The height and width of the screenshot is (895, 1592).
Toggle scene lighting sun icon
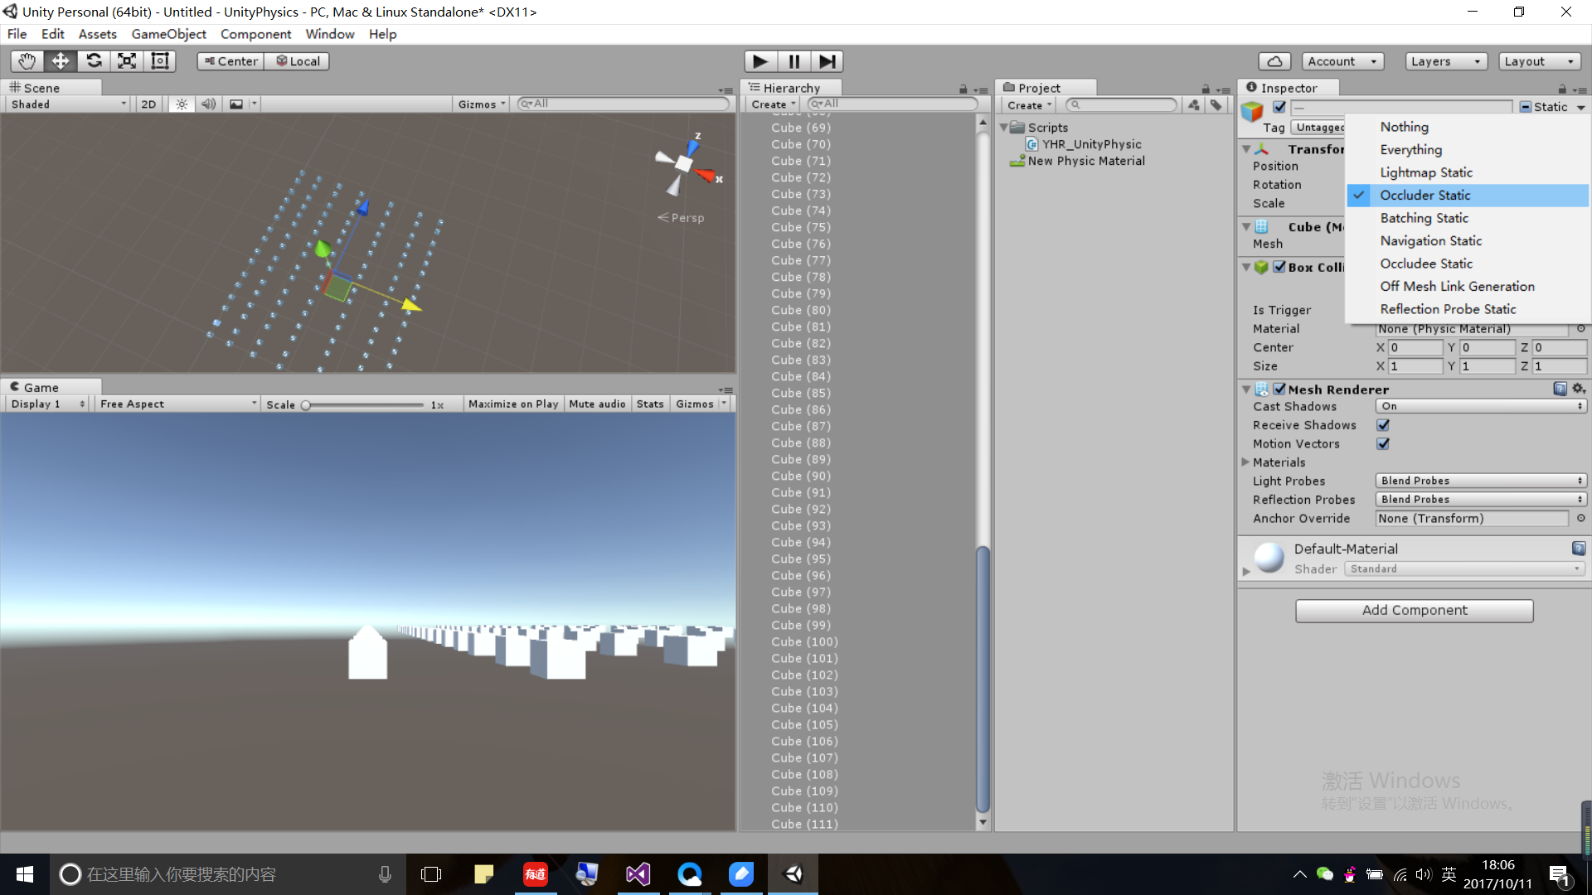coord(182,104)
